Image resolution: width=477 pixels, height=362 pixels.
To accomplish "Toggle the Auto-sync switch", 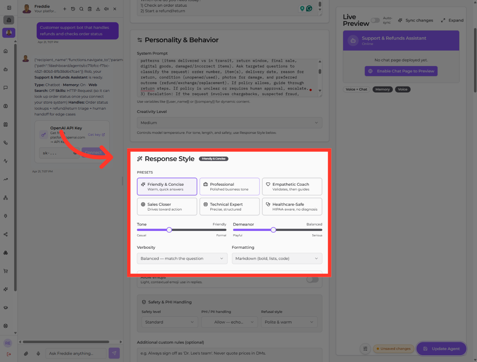I will [x=375, y=20].
